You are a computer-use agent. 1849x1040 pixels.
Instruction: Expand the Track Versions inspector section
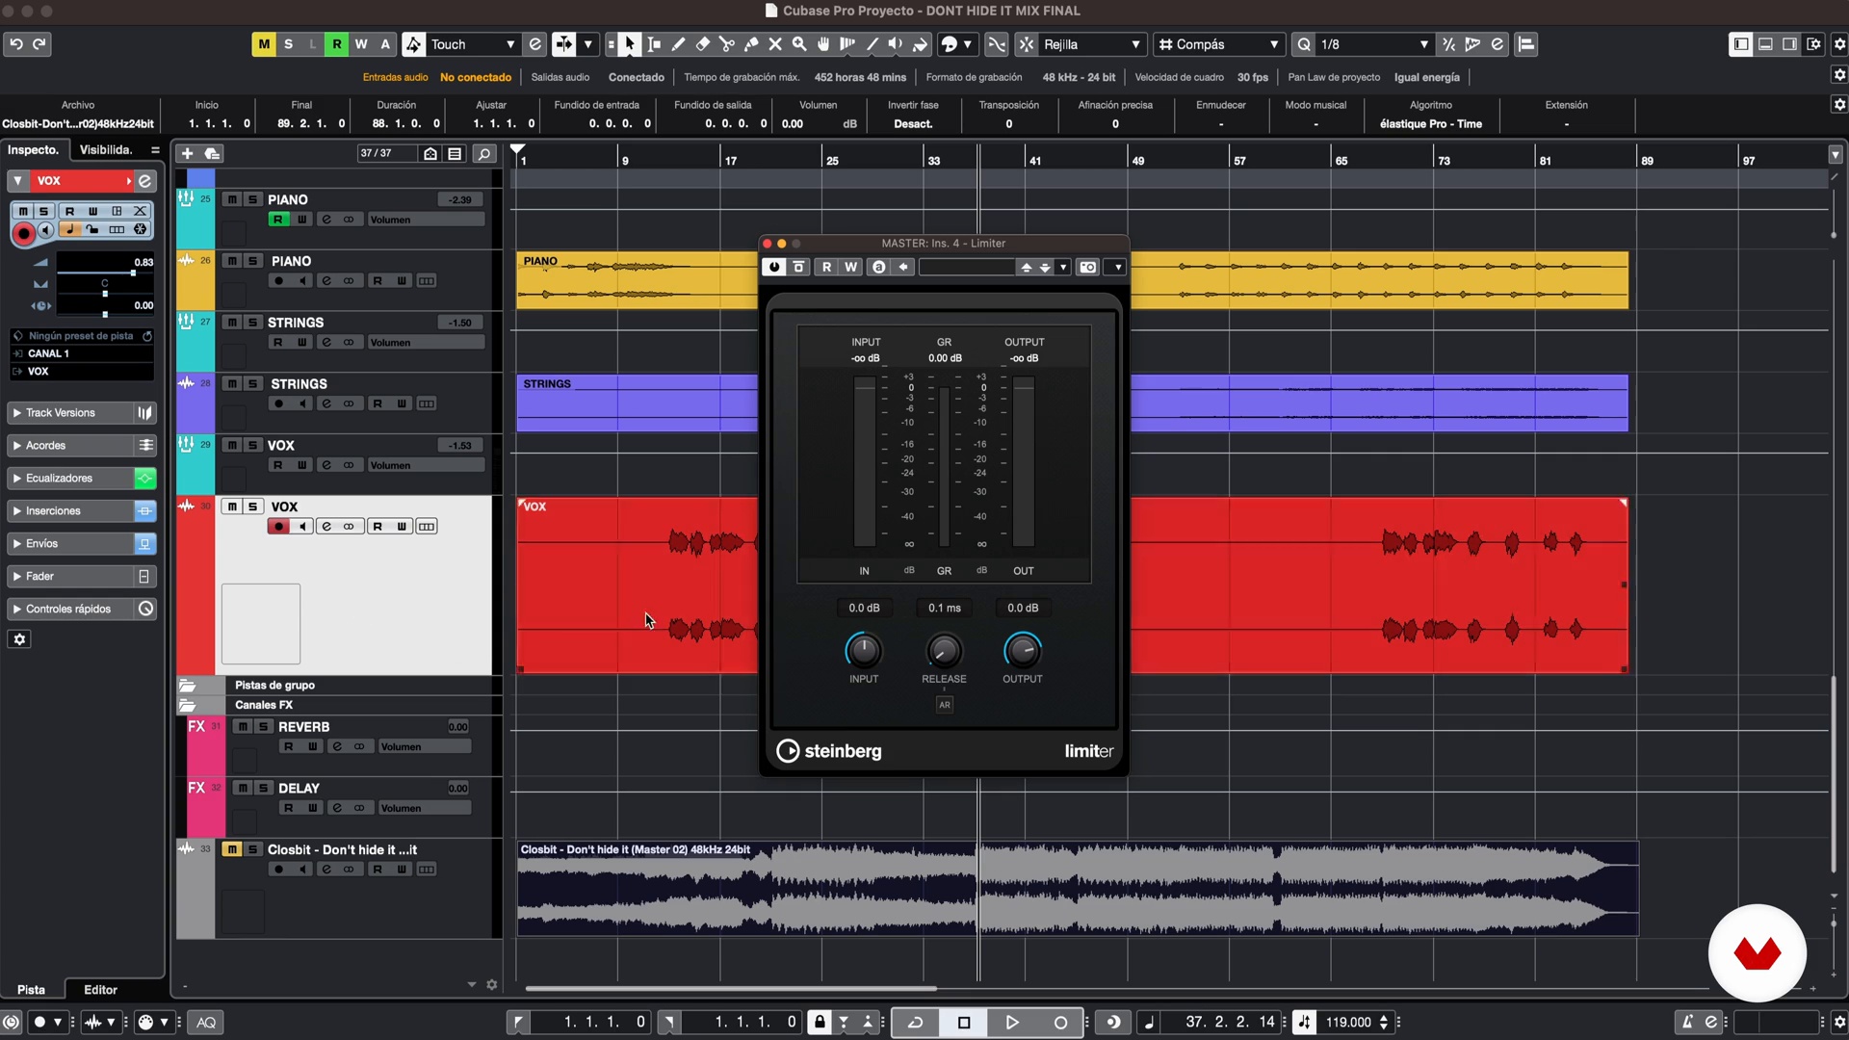[x=69, y=413]
